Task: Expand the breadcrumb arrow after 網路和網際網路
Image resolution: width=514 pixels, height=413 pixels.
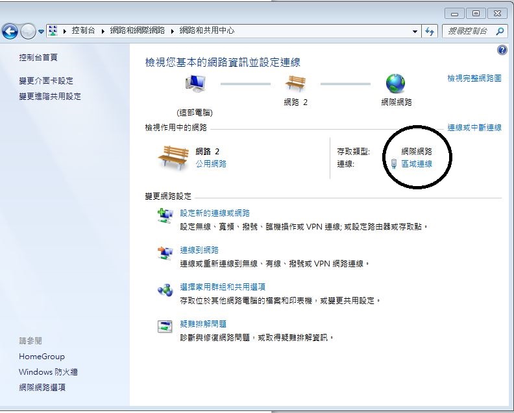Action: tap(173, 31)
